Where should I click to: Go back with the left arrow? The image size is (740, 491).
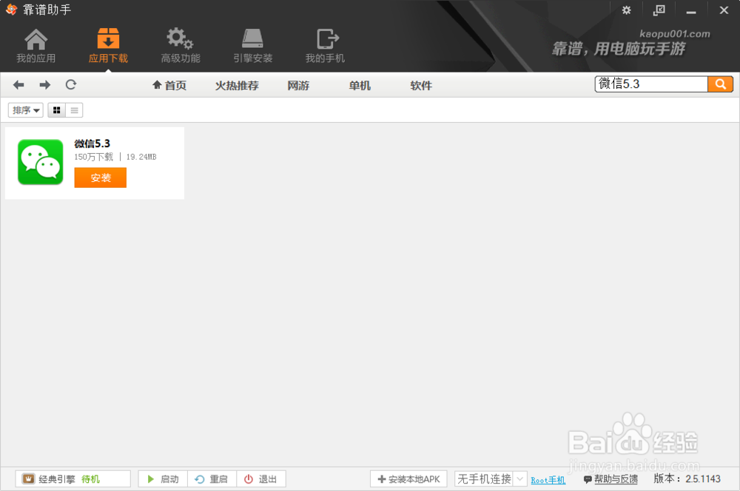tap(18, 84)
